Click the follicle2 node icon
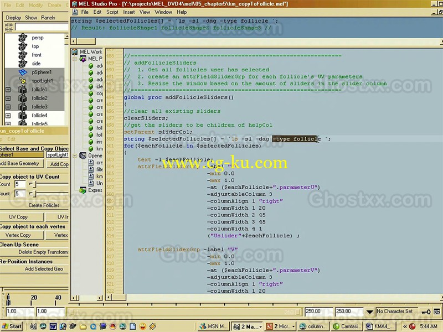This screenshot has width=443, height=332. 23,98
